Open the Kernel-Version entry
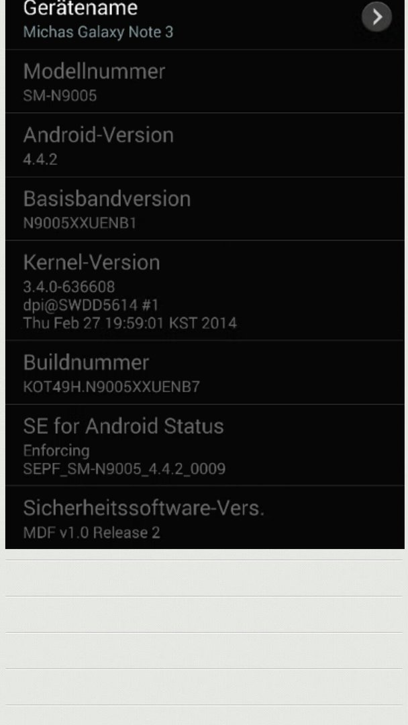Viewport: 408px width, 725px height. (205, 291)
